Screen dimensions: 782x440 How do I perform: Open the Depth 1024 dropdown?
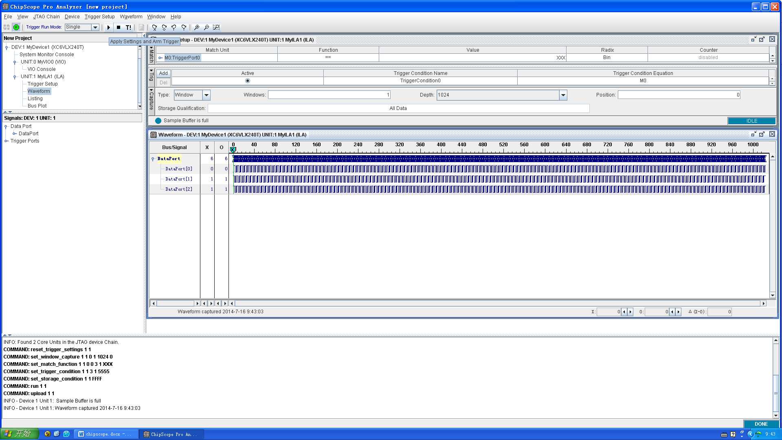click(x=563, y=95)
